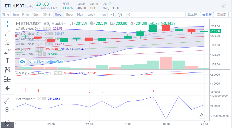Remove the MA (10, close, 0) indicator
Image resolution: width=232 pixels, height=128 pixels.
51,33
